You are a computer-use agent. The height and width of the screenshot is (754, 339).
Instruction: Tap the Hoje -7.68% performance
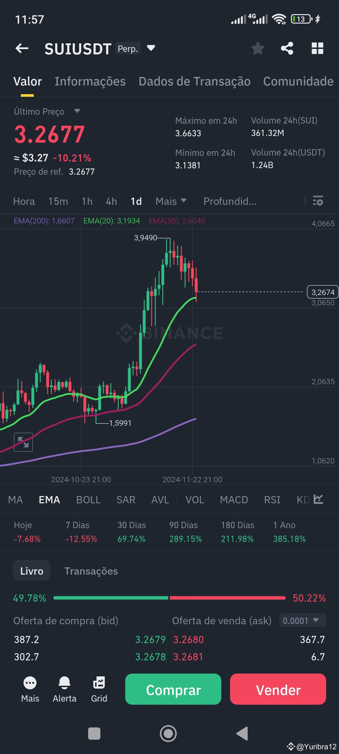tap(27, 532)
